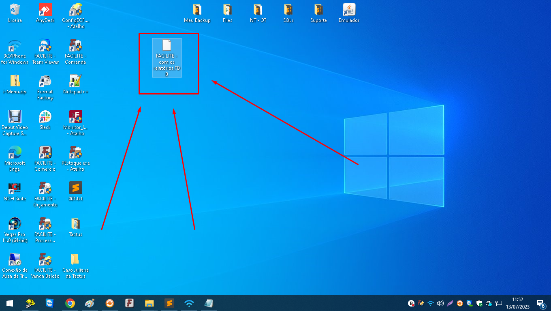Open Sublime Text from the taskbar

tap(169, 303)
